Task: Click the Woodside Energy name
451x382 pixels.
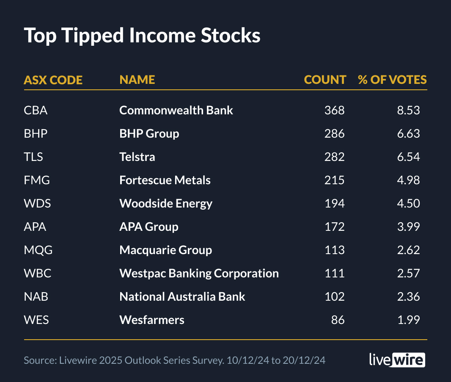Action: point(166,204)
